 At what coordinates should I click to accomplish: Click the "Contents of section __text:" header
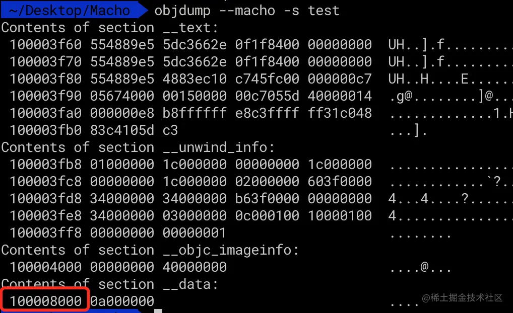point(110,27)
